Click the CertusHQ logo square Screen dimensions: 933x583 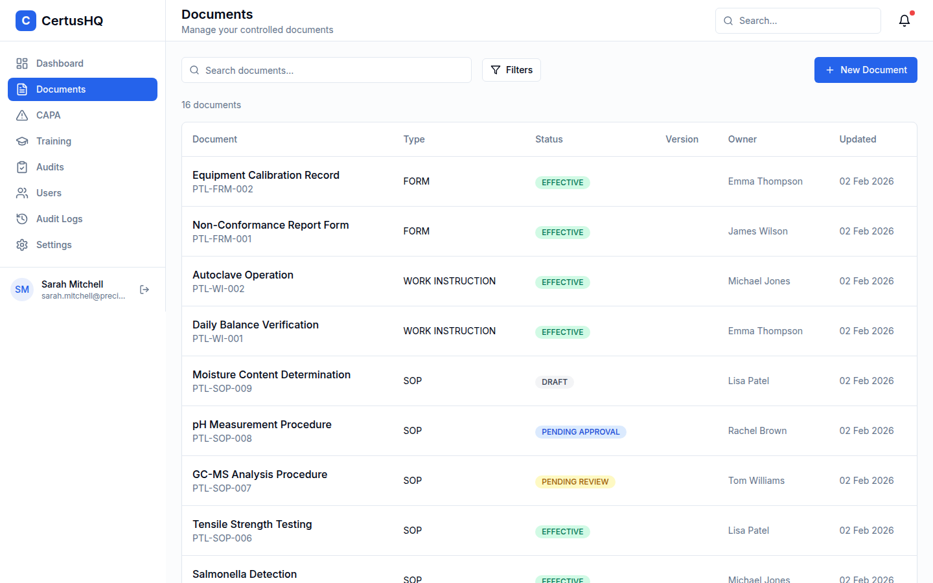pyautogui.click(x=25, y=20)
